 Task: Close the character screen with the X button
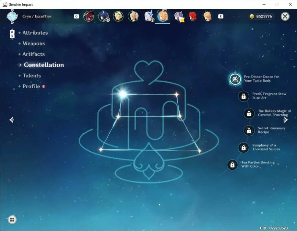point(285,16)
